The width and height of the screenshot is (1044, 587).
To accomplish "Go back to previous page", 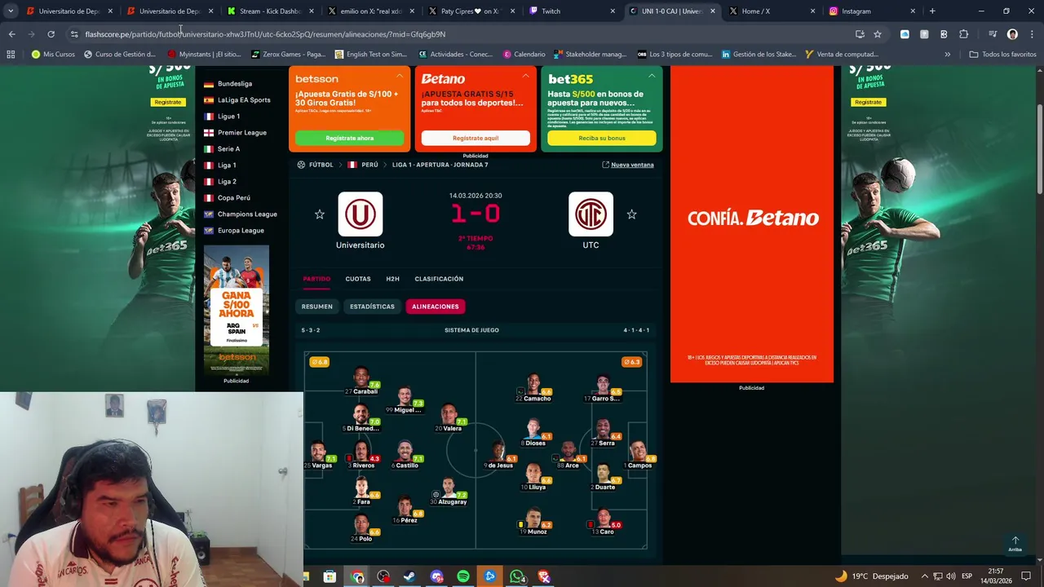I will (x=11, y=34).
